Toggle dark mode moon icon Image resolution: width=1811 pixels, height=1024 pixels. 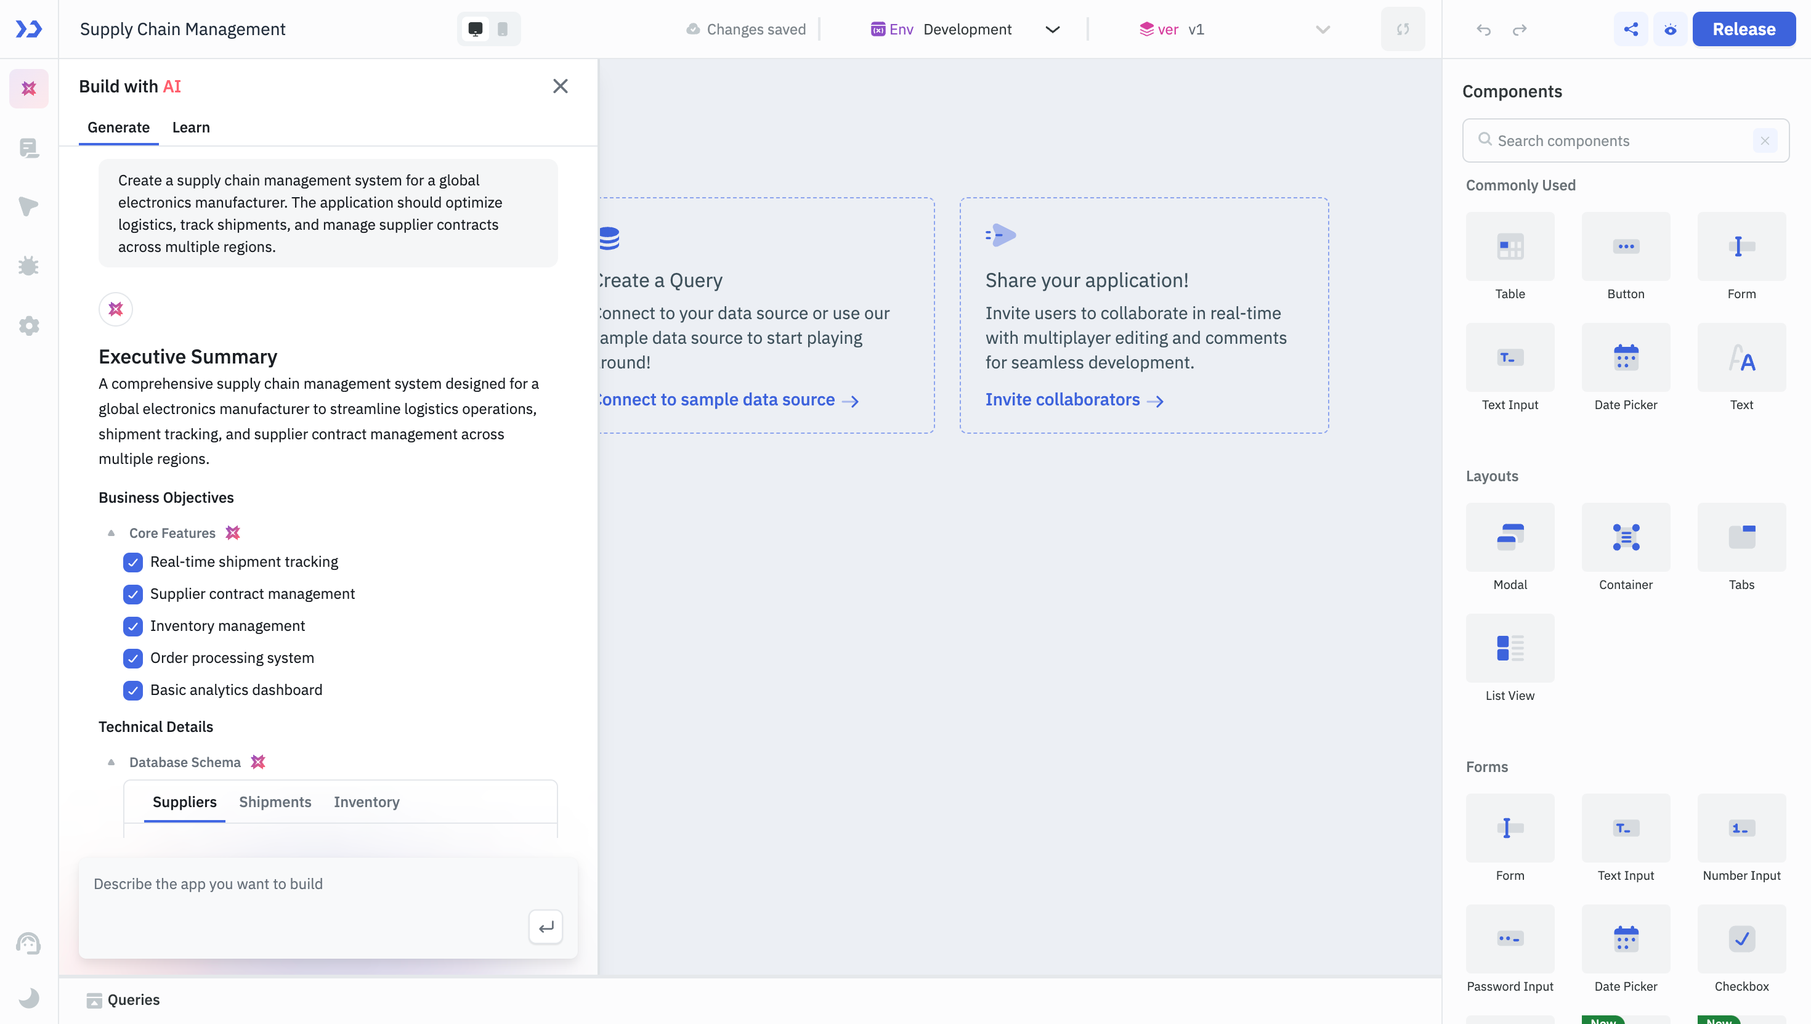coord(29,998)
